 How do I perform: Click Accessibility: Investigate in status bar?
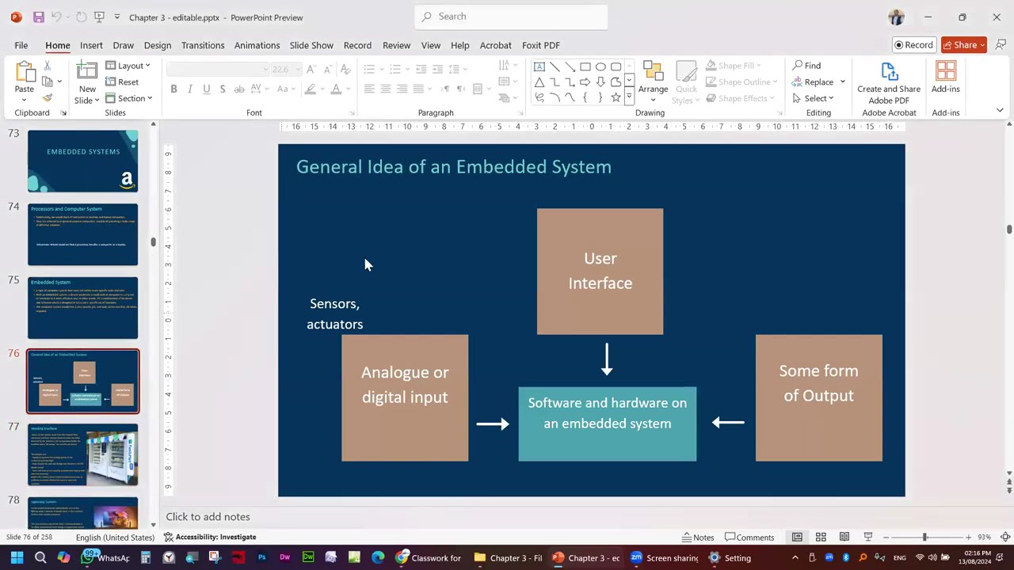[x=210, y=537]
